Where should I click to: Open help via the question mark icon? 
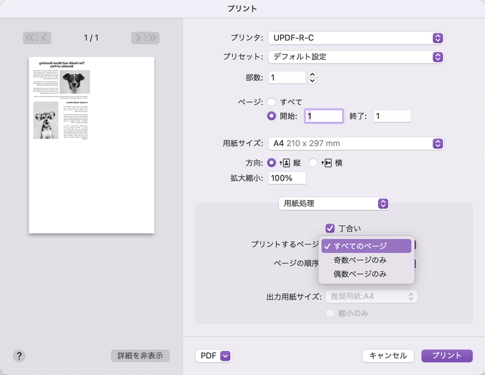click(x=19, y=356)
